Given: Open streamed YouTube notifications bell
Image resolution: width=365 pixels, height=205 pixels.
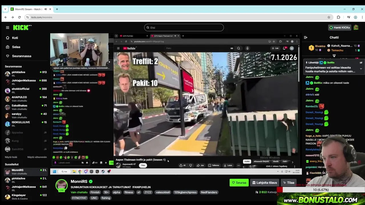Looking at the screenshot, I should point(284,48).
